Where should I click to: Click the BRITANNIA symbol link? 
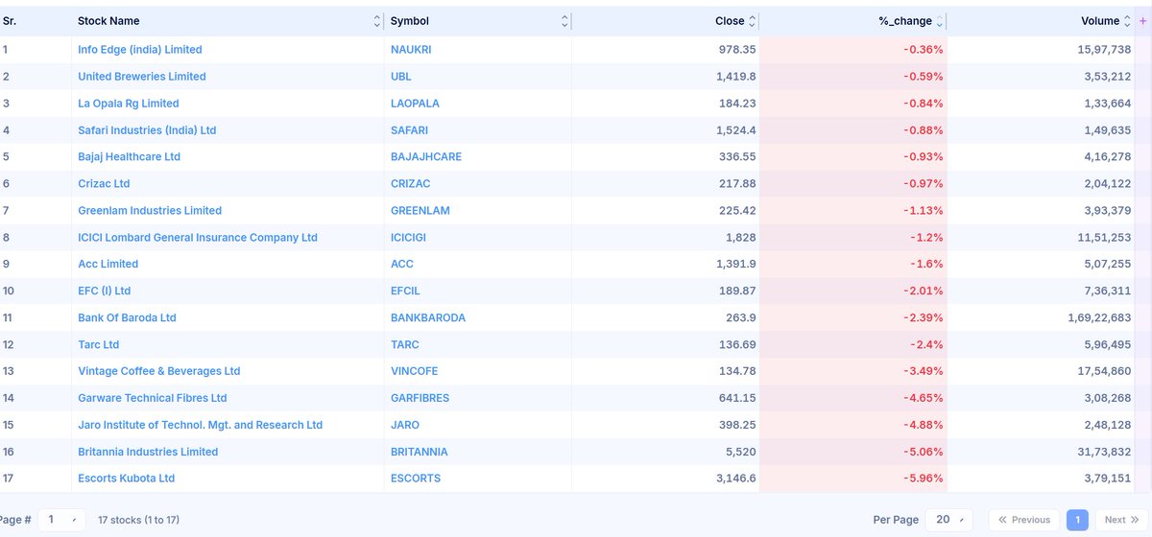420,452
